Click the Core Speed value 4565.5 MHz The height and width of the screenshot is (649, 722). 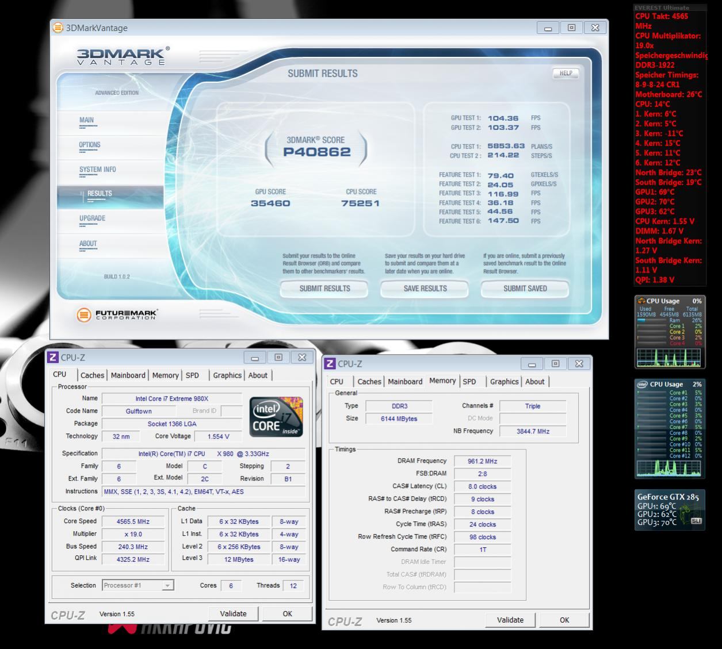(133, 522)
